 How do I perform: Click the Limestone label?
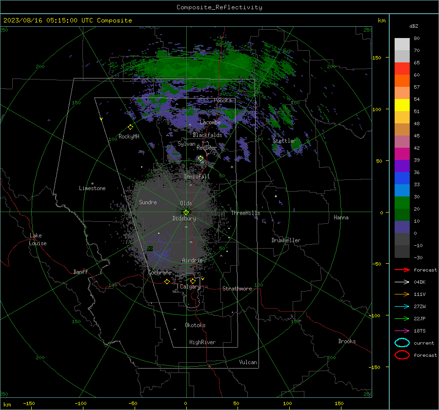(92, 188)
